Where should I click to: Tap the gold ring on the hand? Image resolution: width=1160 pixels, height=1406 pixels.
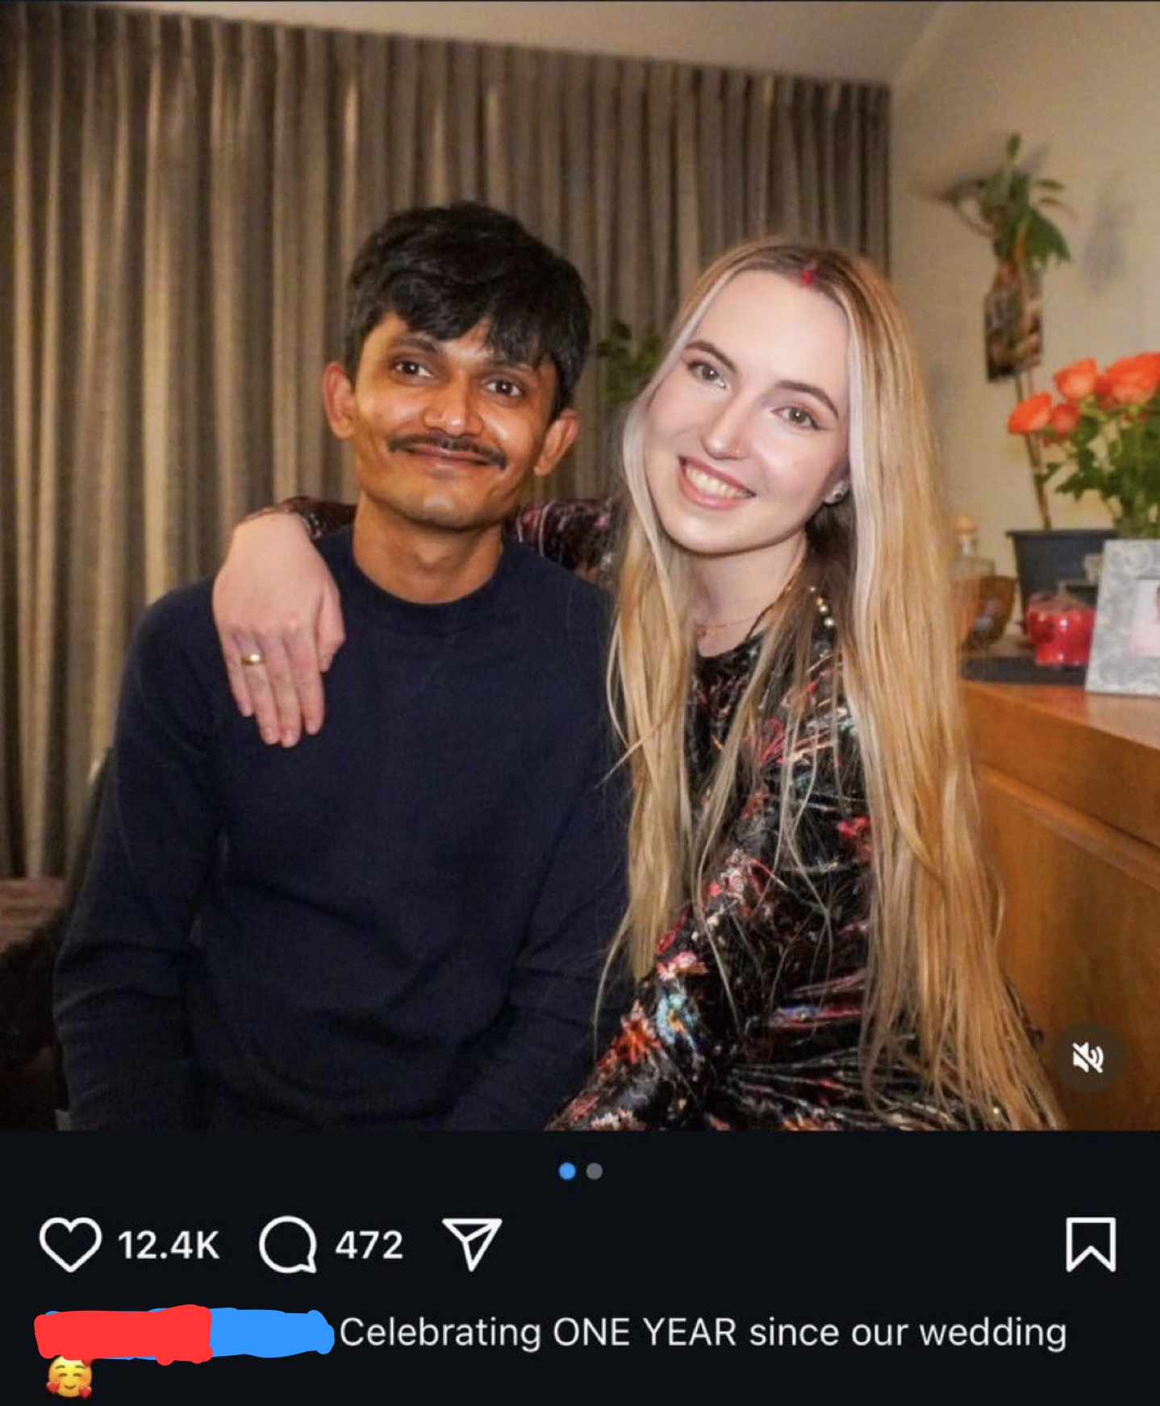(x=252, y=659)
